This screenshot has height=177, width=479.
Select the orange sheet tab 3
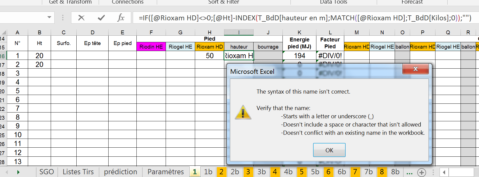(x=248, y=172)
